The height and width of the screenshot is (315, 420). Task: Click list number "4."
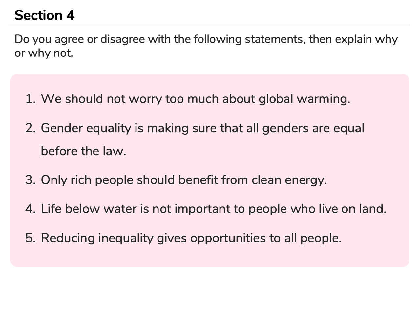31,209
